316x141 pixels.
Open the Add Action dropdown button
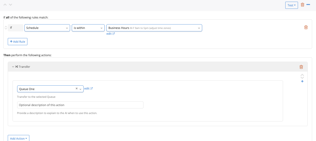click(x=19, y=139)
